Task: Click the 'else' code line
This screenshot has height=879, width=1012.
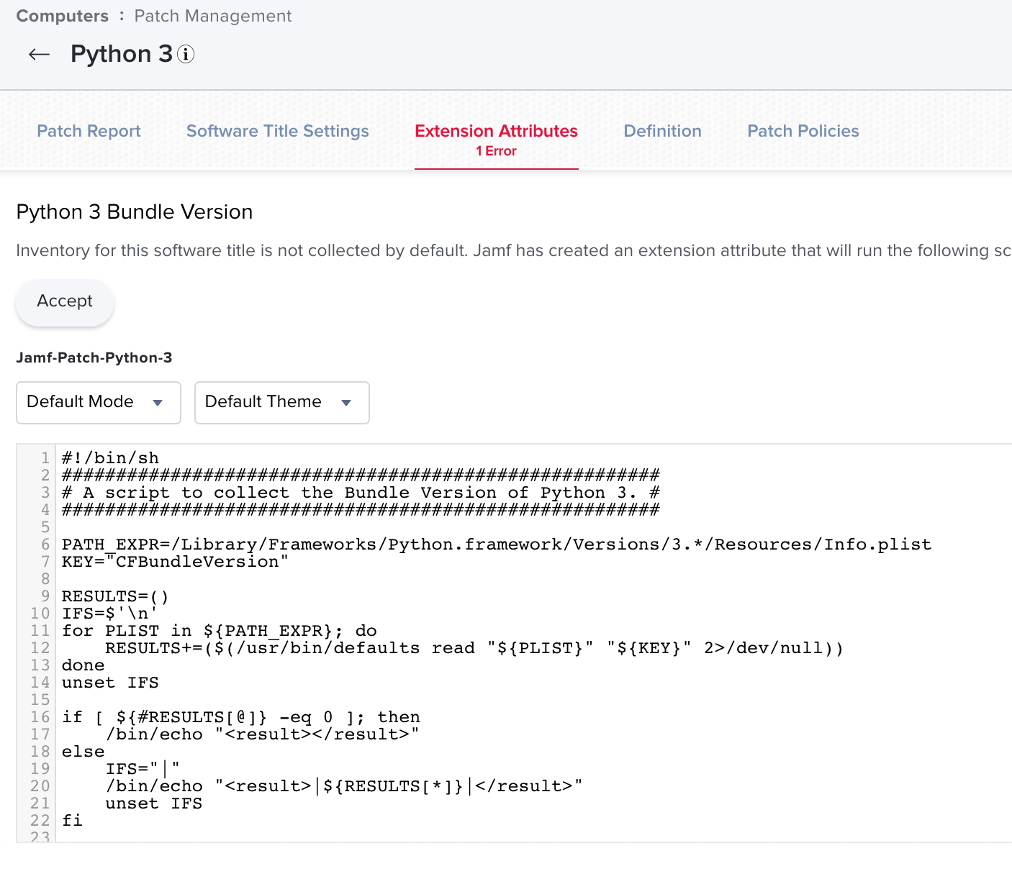Action: [83, 752]
